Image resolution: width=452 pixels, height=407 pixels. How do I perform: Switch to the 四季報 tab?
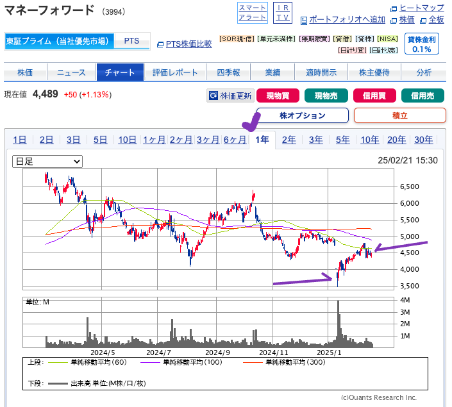[228, 72]
